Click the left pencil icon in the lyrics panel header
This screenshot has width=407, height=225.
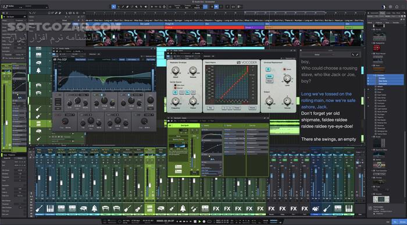tap(353, 55)
